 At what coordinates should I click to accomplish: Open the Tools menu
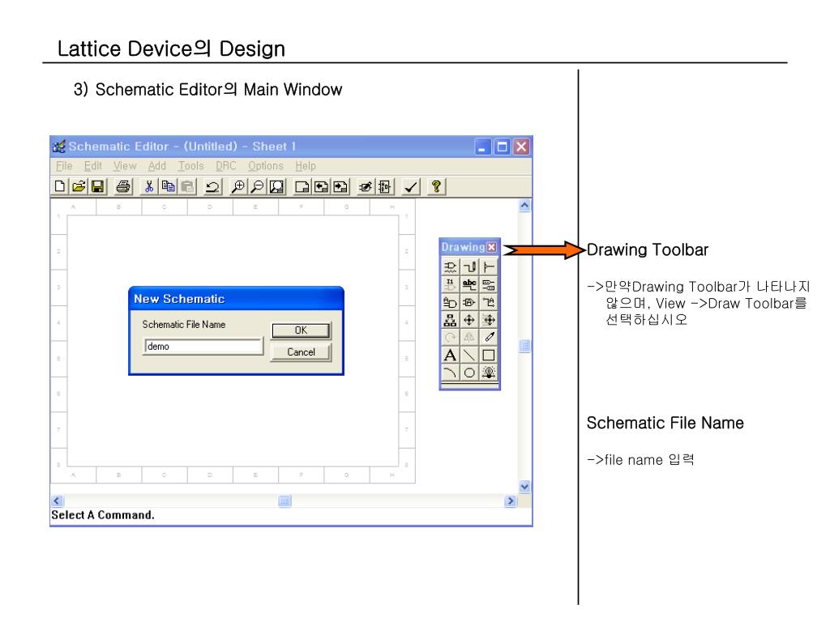pos(191,166)
